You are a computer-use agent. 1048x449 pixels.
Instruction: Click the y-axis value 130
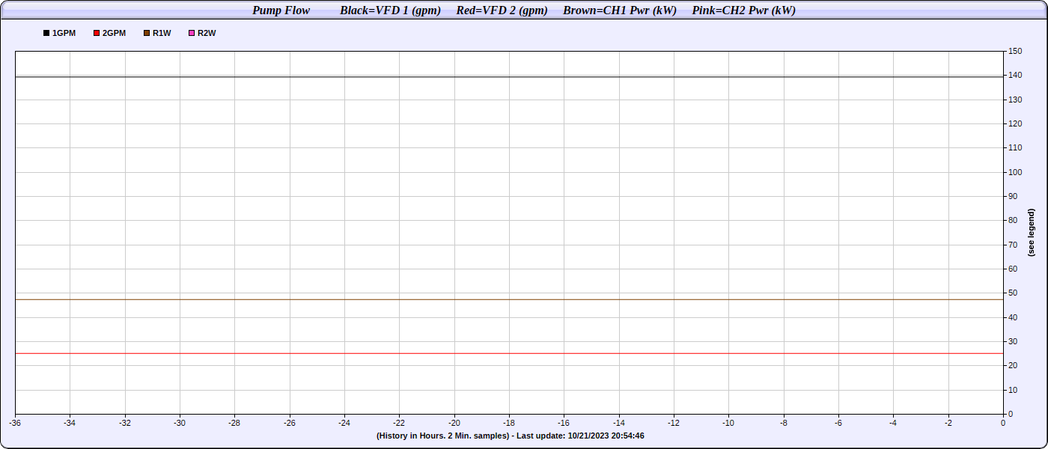point(1015,100)
